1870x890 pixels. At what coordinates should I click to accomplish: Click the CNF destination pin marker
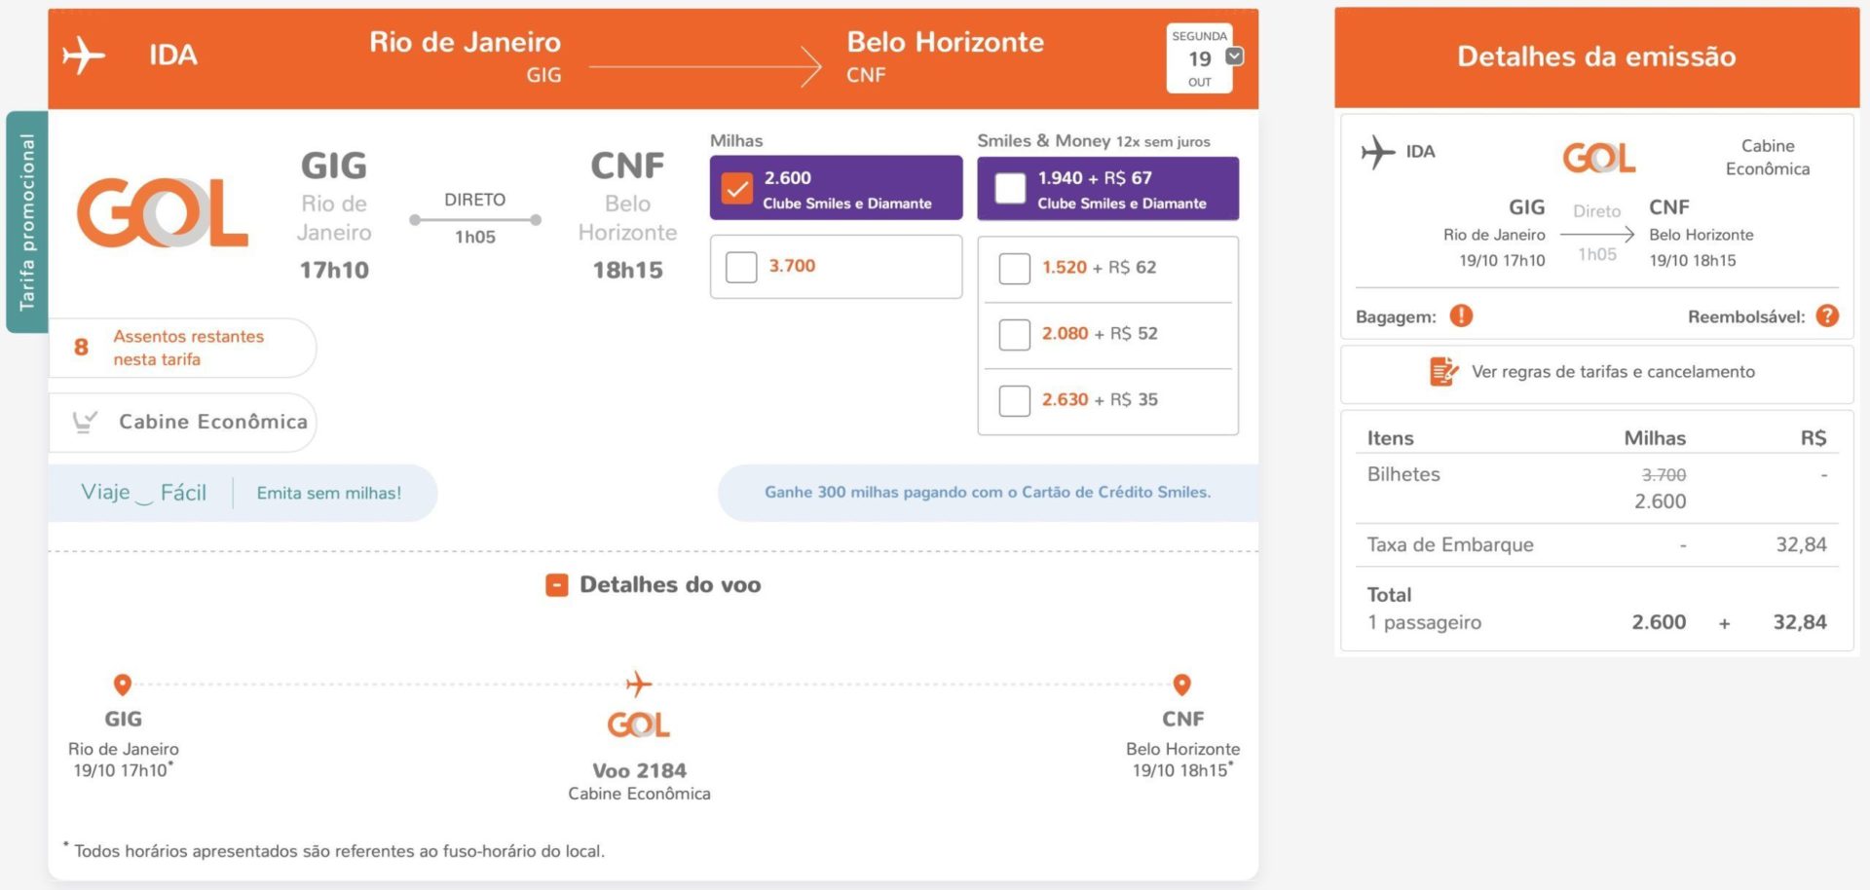1181,685
